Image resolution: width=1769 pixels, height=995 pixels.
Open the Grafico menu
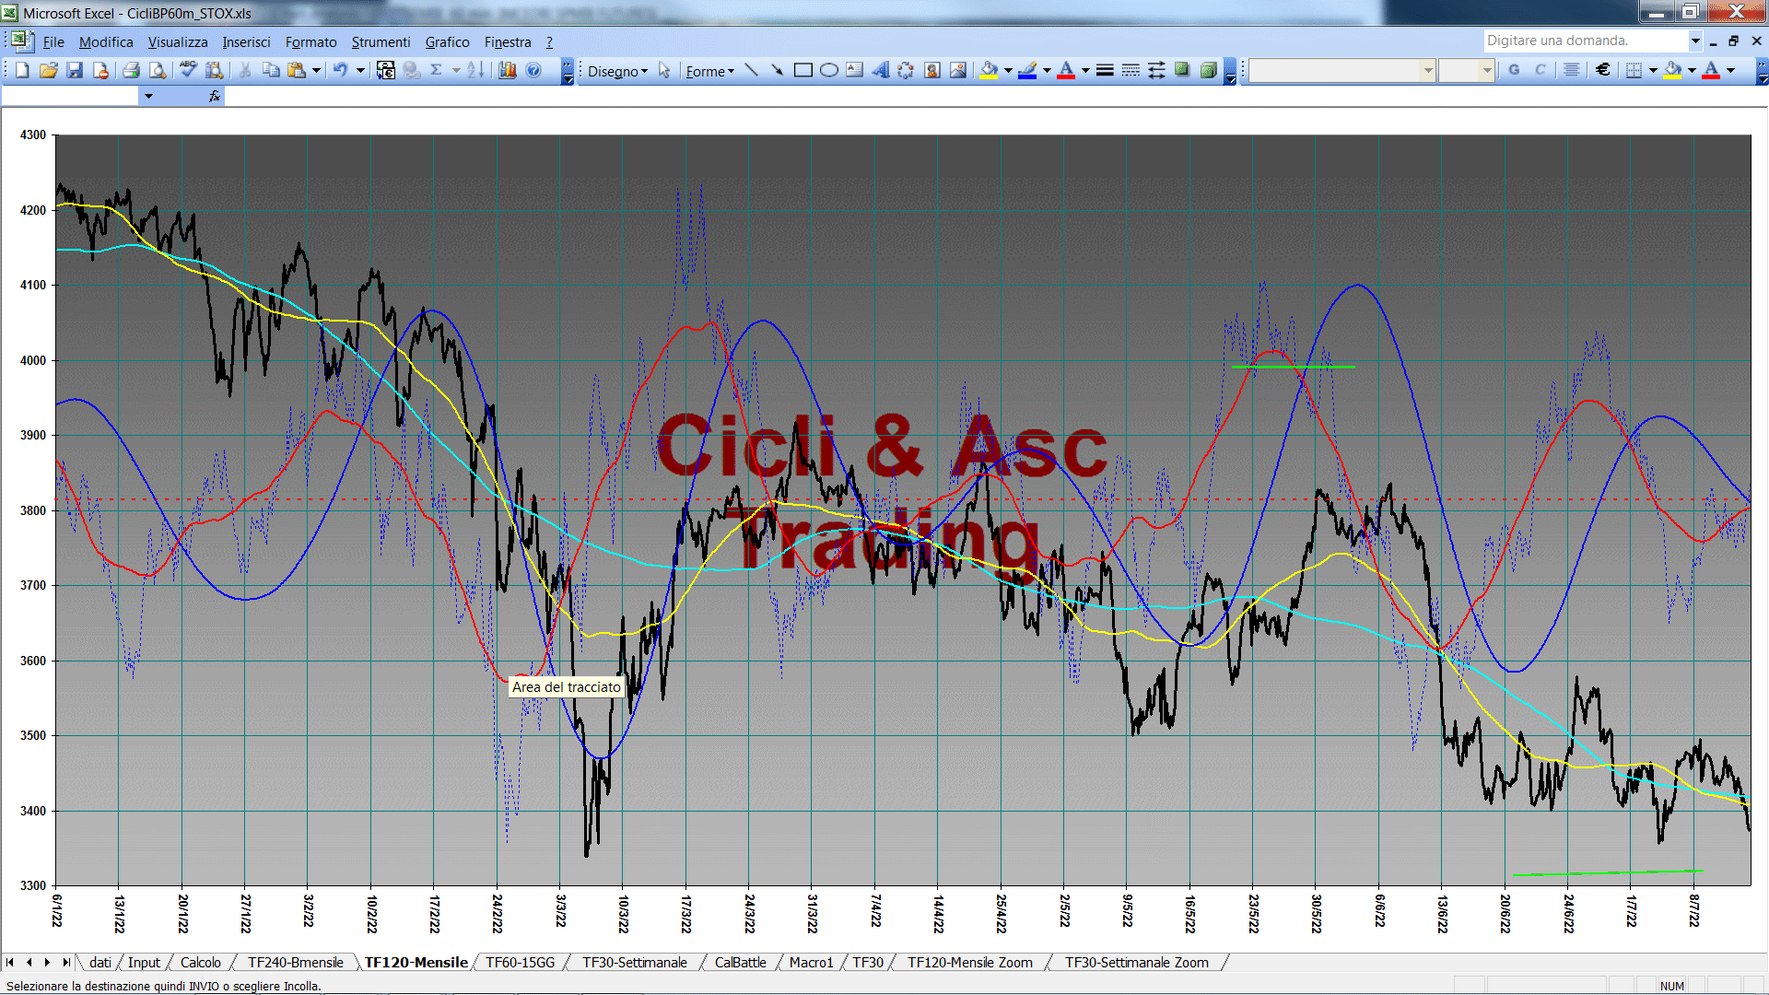coord(447,41)
